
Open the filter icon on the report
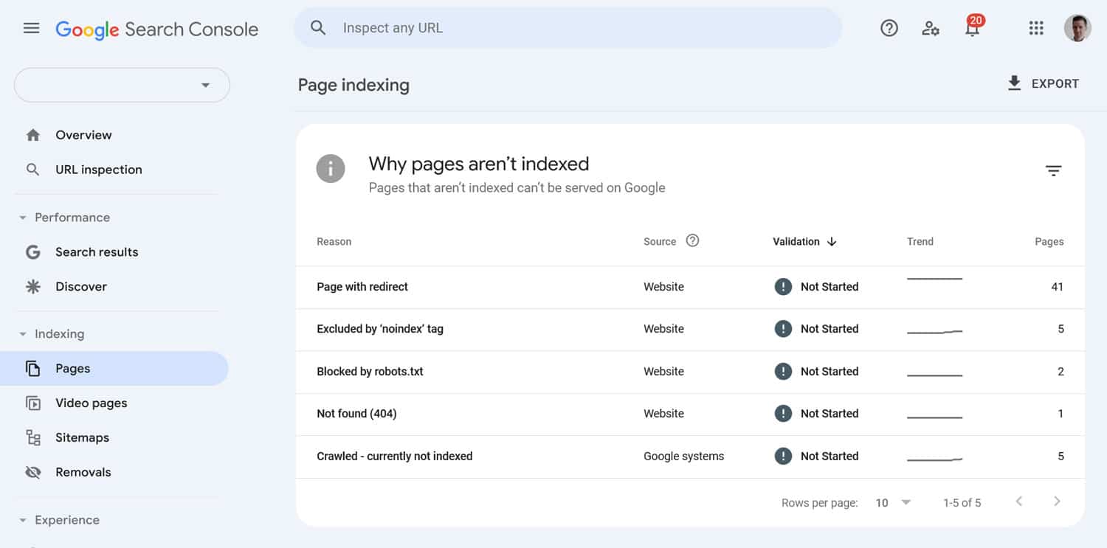coord(1053,170)
